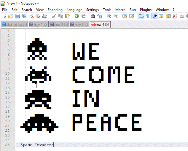188x151 pixels.
Task: Switch to the new 1 tab
Action: click(38, 25)
